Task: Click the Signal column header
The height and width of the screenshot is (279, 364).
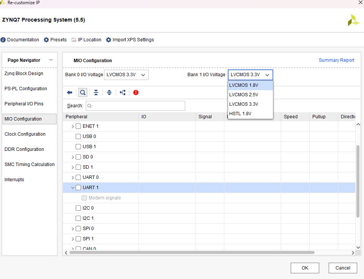Action: click(x=210, y=117)
